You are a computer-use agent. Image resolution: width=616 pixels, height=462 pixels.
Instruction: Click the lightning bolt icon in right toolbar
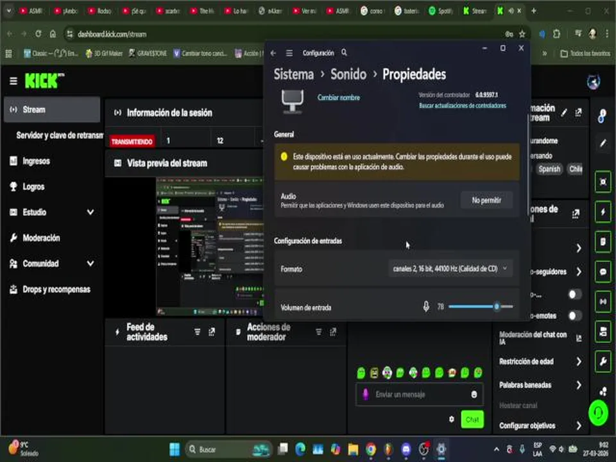603,212
